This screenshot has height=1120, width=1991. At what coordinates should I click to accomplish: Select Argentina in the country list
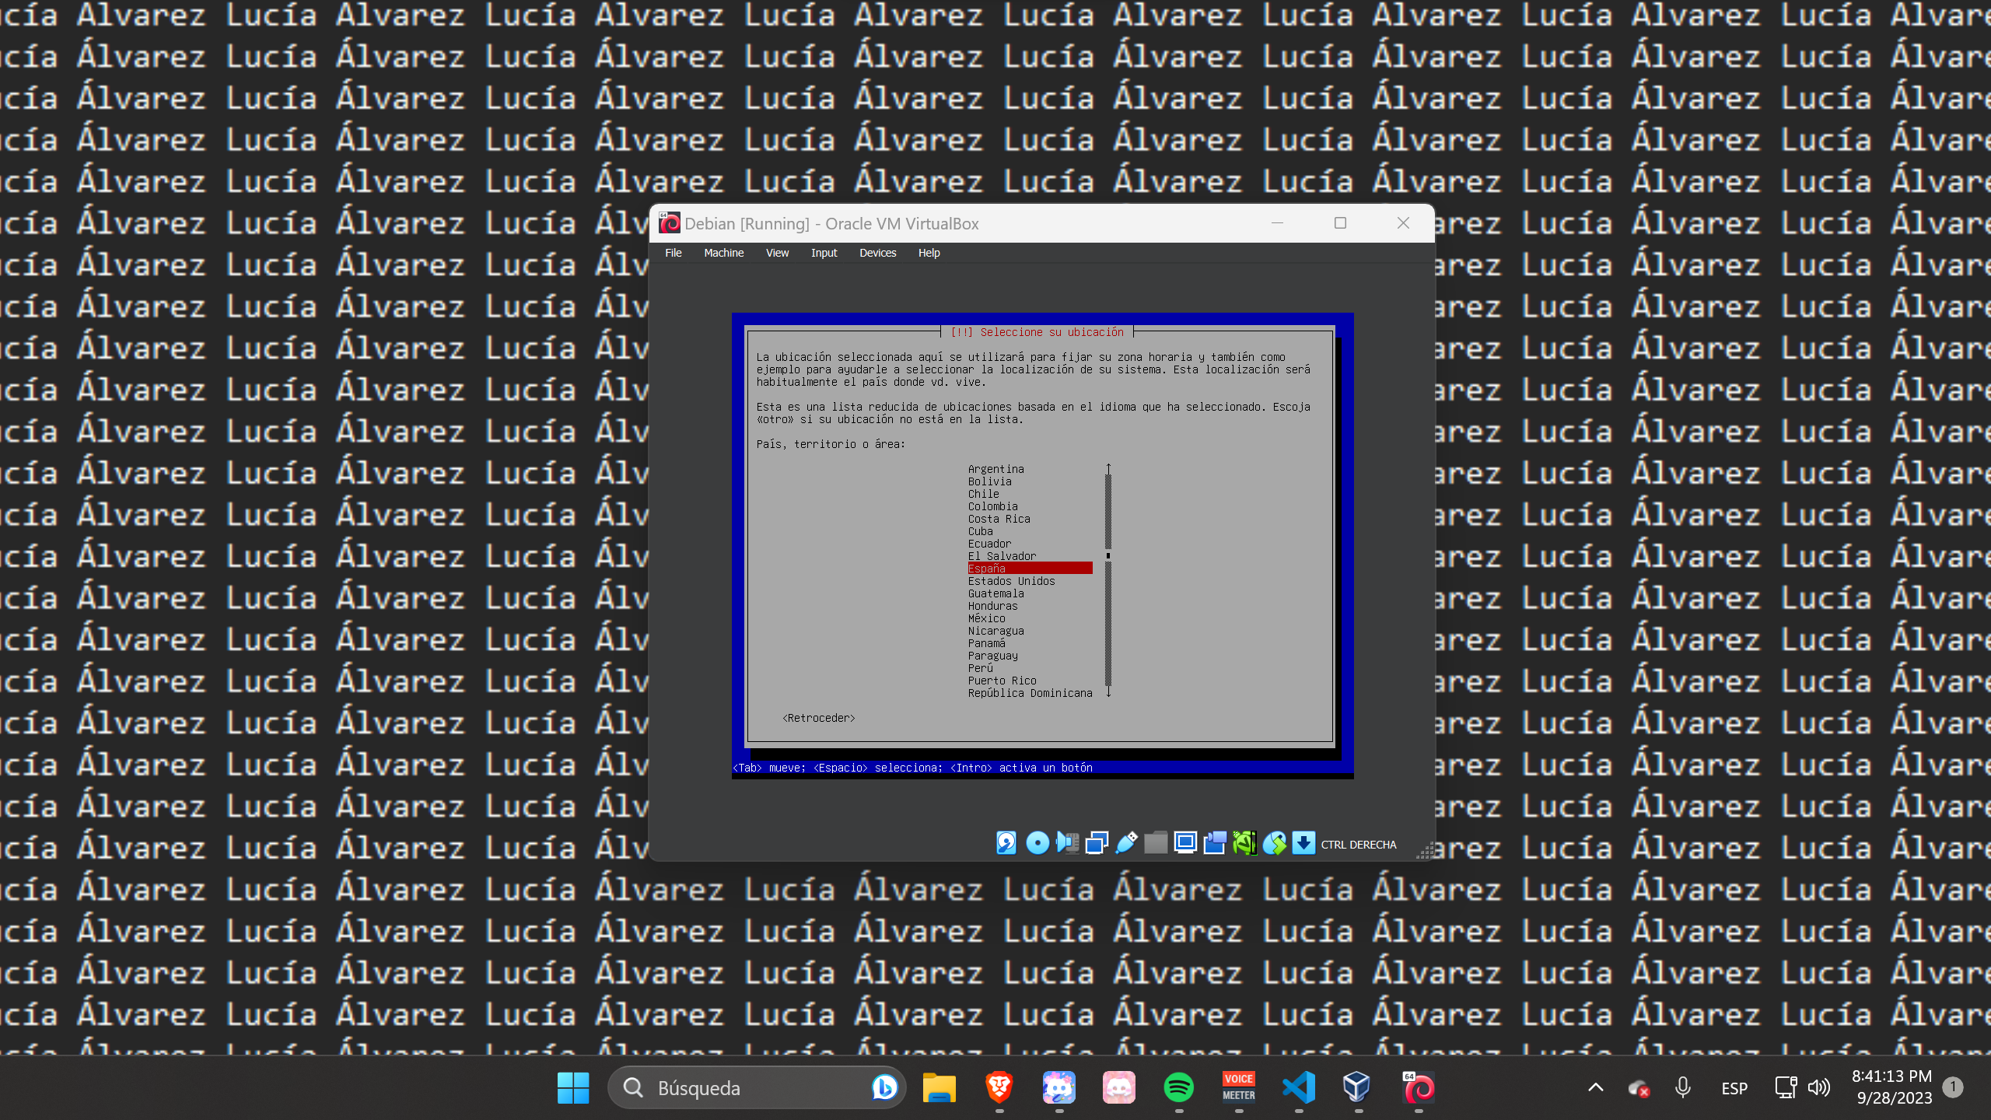[x=995, y=469]
